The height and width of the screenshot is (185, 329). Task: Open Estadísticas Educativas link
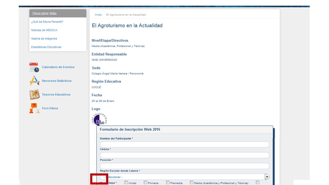46,47
